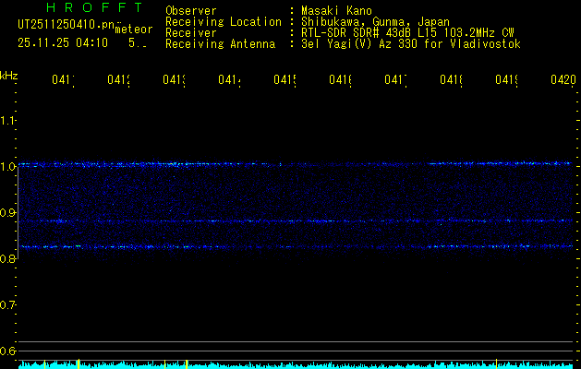Click the cyan signal level strip at bottom
581x369 pixels.
tap(297, 364)
